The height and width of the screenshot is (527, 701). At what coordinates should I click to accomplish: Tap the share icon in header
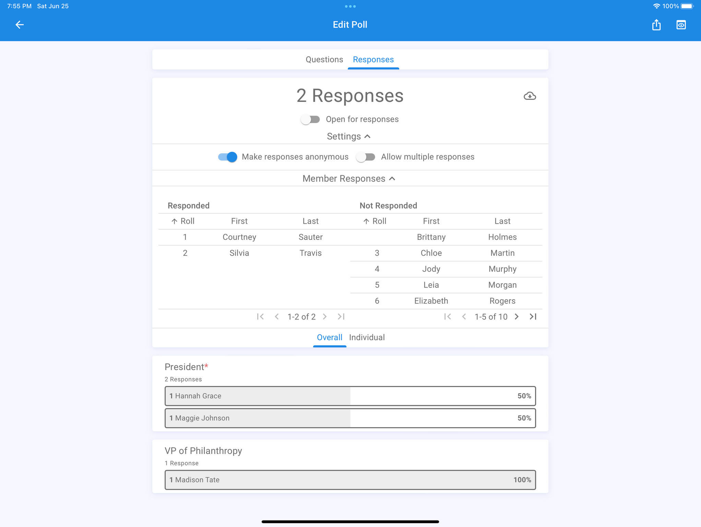(x=656, y=25)
